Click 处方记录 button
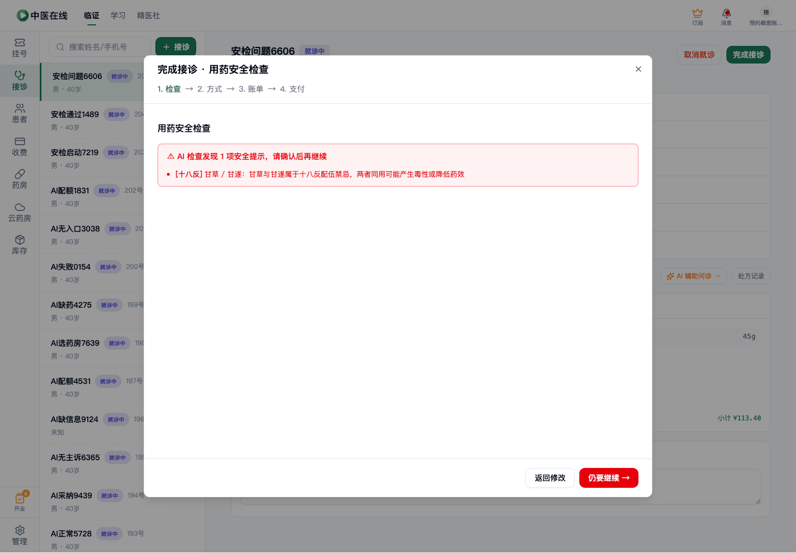Screen dimensions: 796x553 pyautogui.click(x=751, y=276)
